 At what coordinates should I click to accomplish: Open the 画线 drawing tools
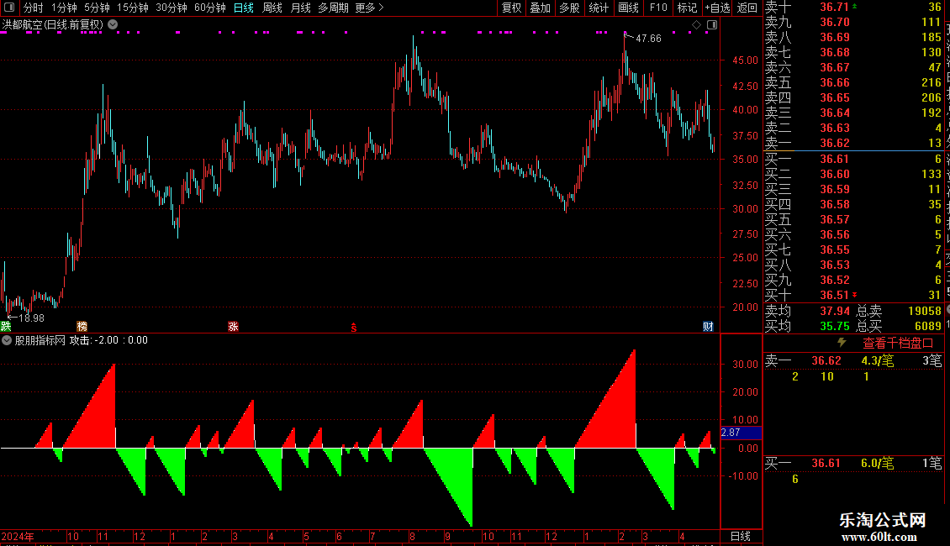point(628,8)
